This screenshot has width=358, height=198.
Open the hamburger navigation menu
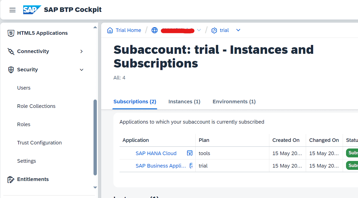click(12, 10)
